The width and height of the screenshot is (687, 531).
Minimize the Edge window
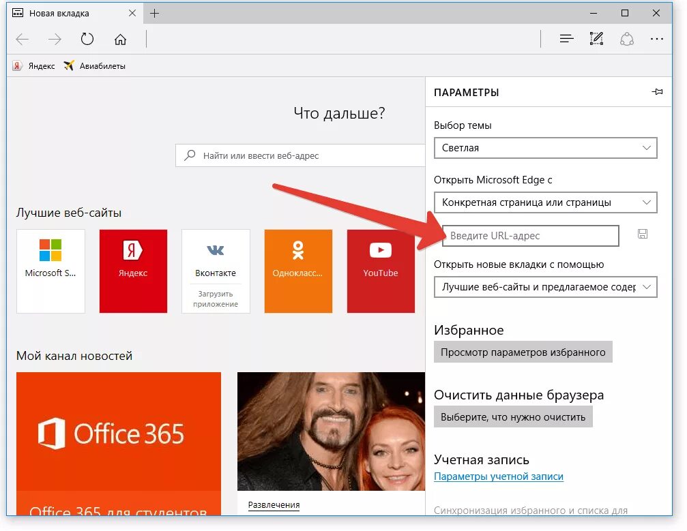coord(594,13)
